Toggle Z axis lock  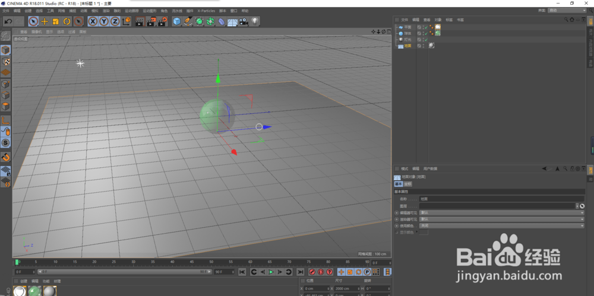pyautogui.click(x=115, y=21)
